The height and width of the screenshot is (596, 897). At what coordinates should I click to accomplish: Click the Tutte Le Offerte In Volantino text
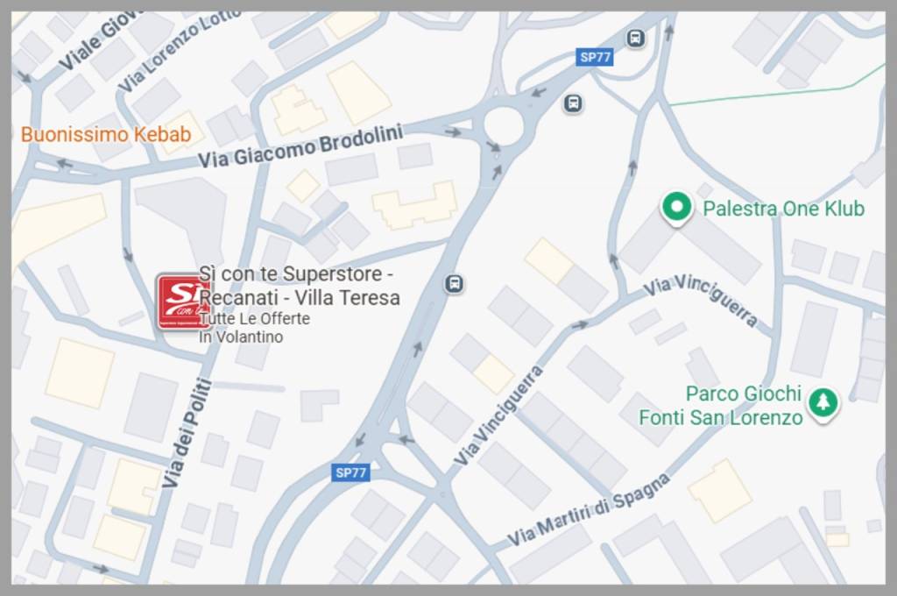click(x=254, y=328)
